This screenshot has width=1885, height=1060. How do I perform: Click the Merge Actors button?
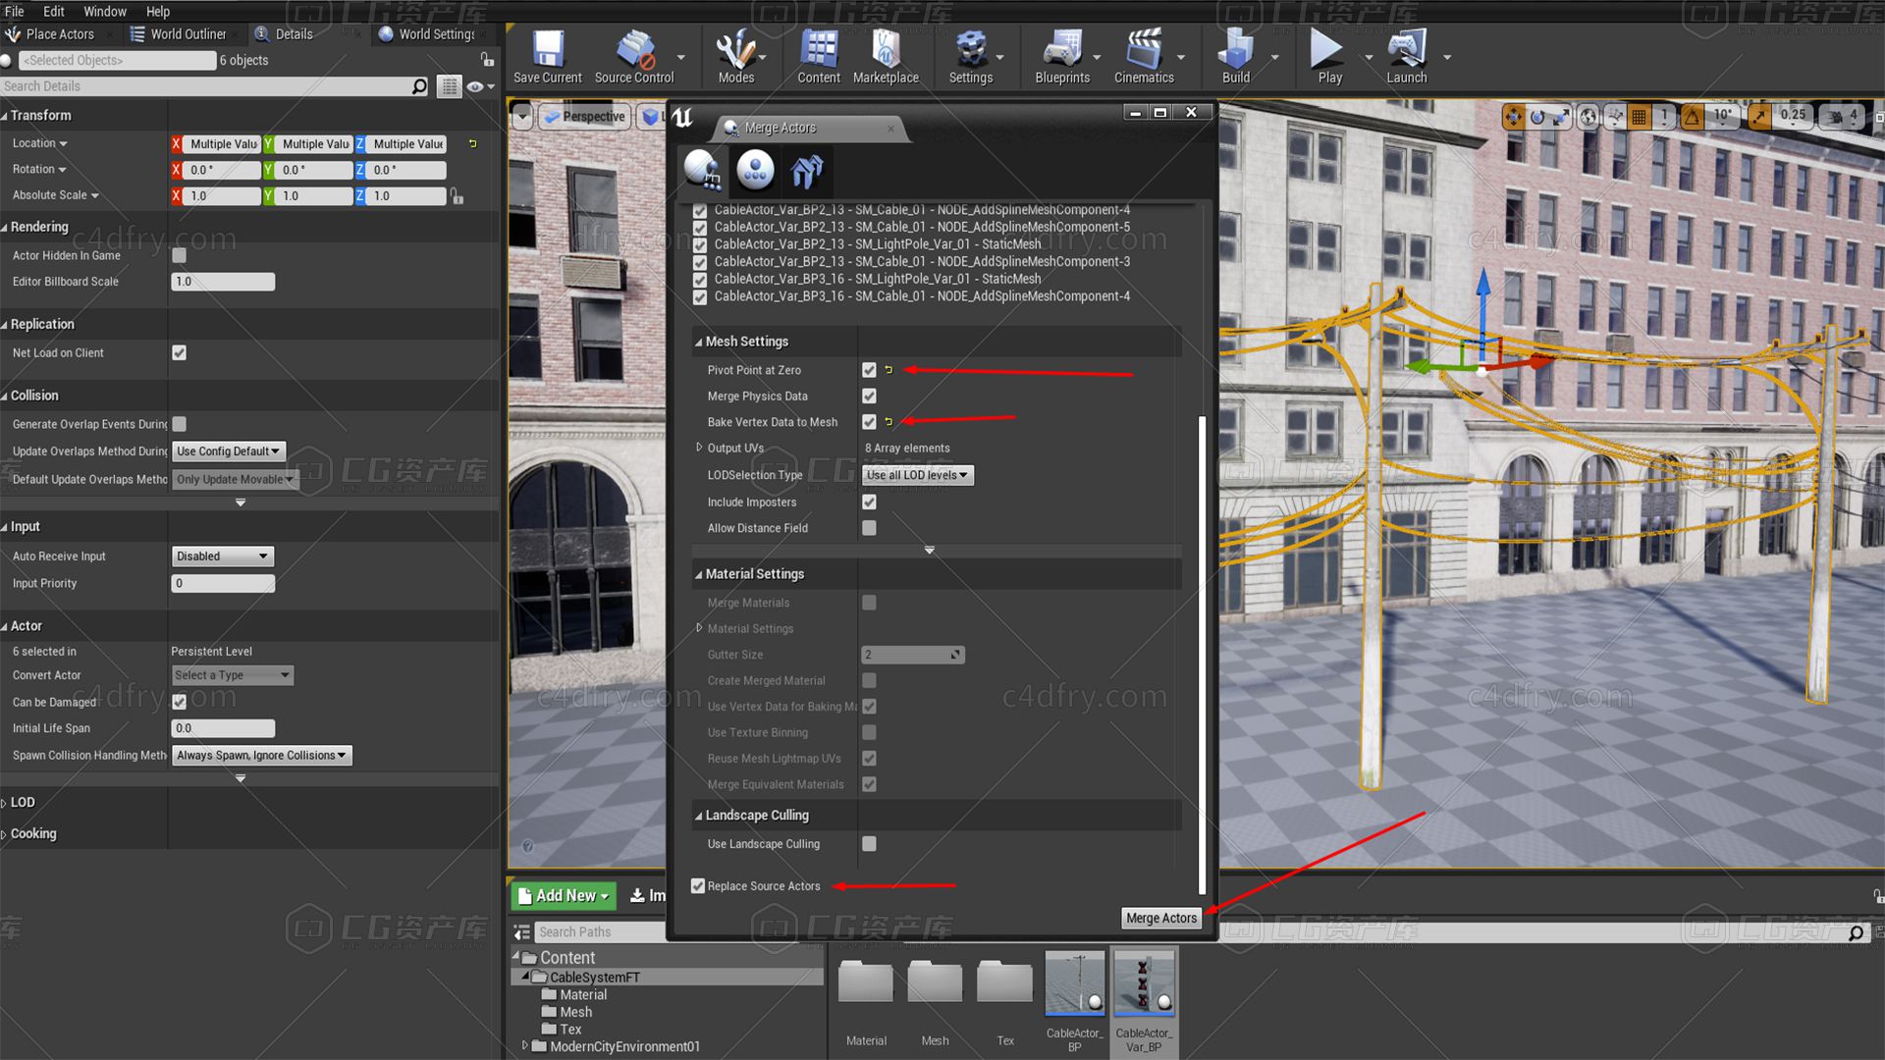click(1161, 918)
